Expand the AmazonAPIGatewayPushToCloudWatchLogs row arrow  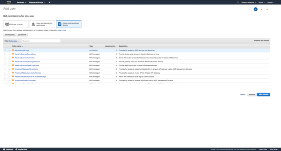coord(9,77)
